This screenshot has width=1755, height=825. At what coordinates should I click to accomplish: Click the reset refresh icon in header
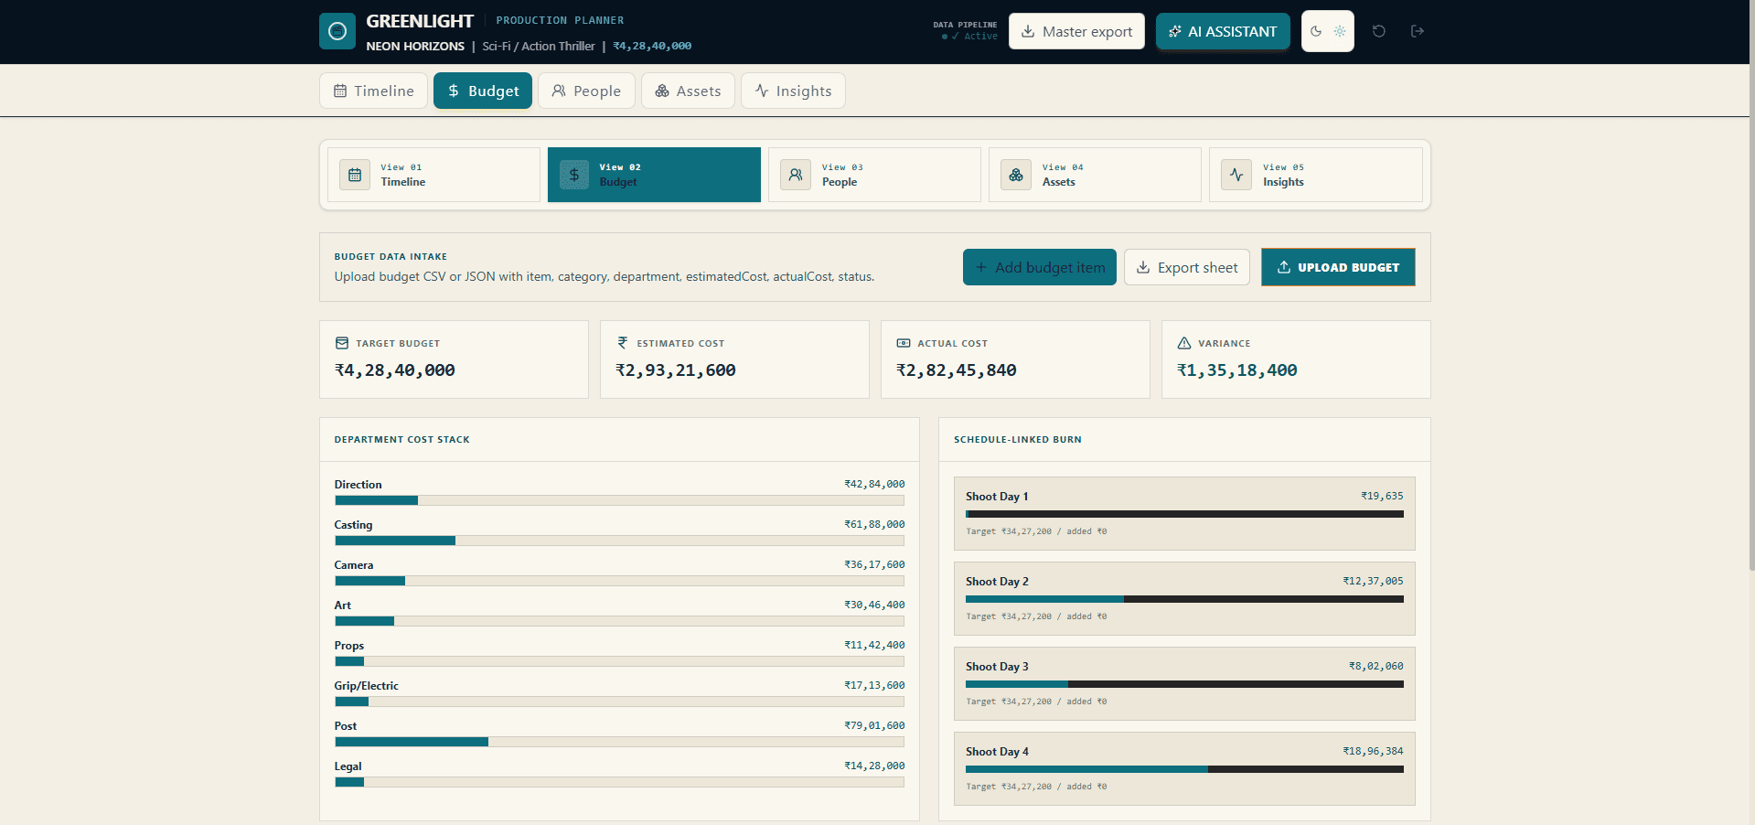(1379, 31)
